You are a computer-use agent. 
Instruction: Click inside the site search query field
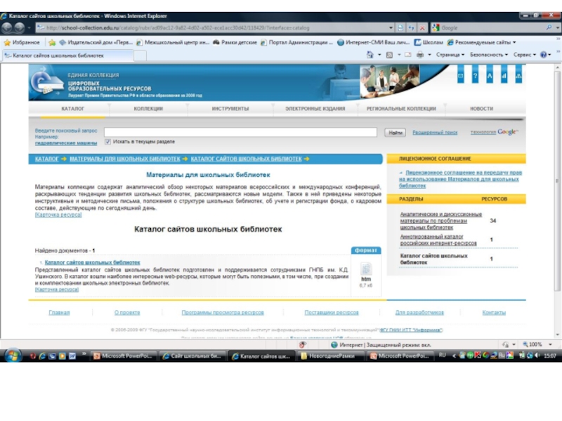[240, 132]
